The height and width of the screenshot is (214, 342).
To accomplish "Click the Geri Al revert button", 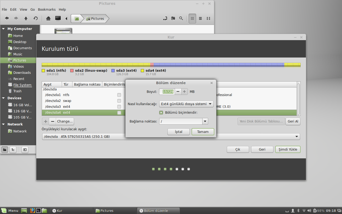I will tap(293, 121).
